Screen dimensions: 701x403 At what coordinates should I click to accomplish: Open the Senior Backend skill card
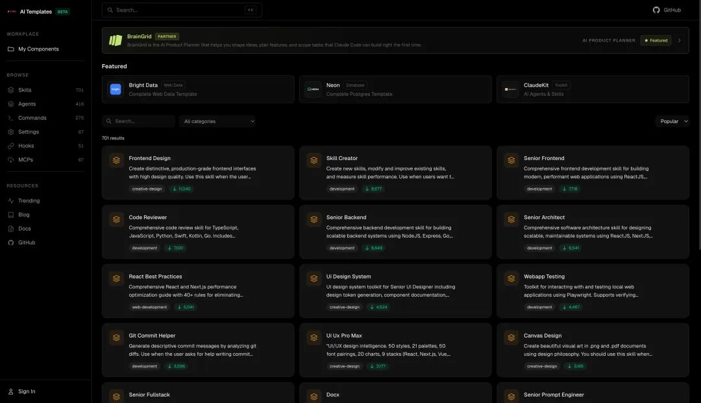pyautogui.click(x=395, y=233)
